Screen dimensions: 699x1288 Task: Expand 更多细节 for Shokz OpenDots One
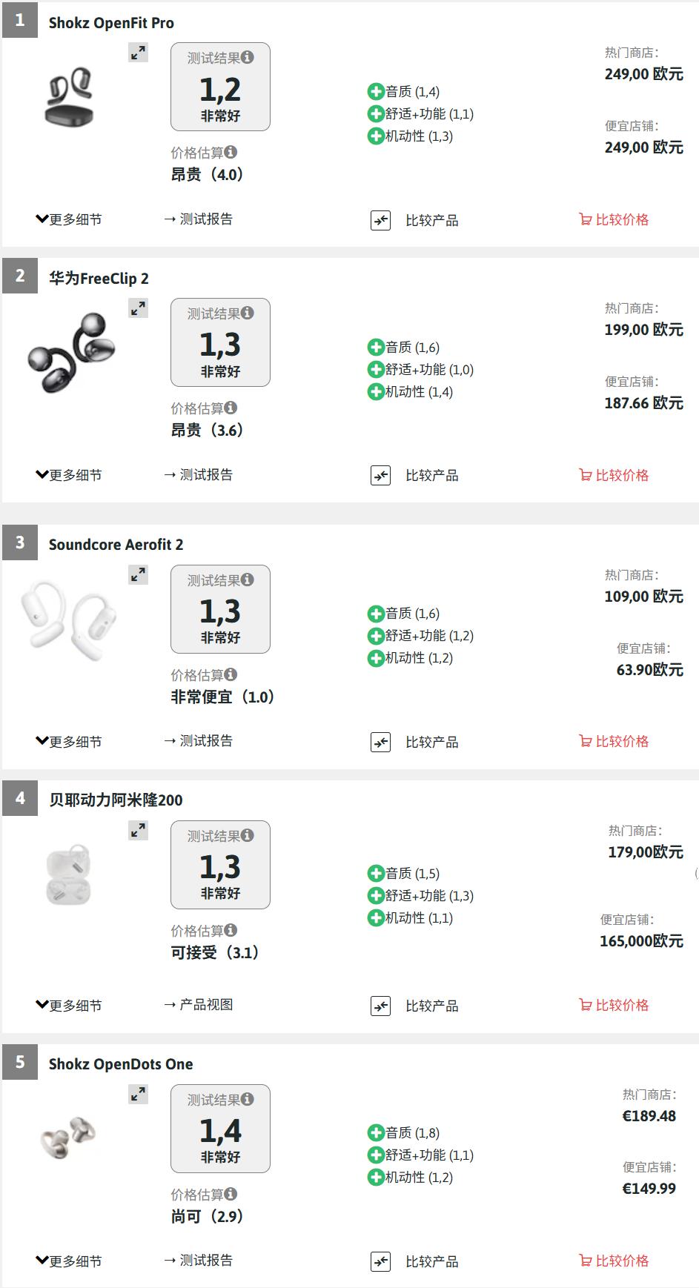(x=69, y=1261)
